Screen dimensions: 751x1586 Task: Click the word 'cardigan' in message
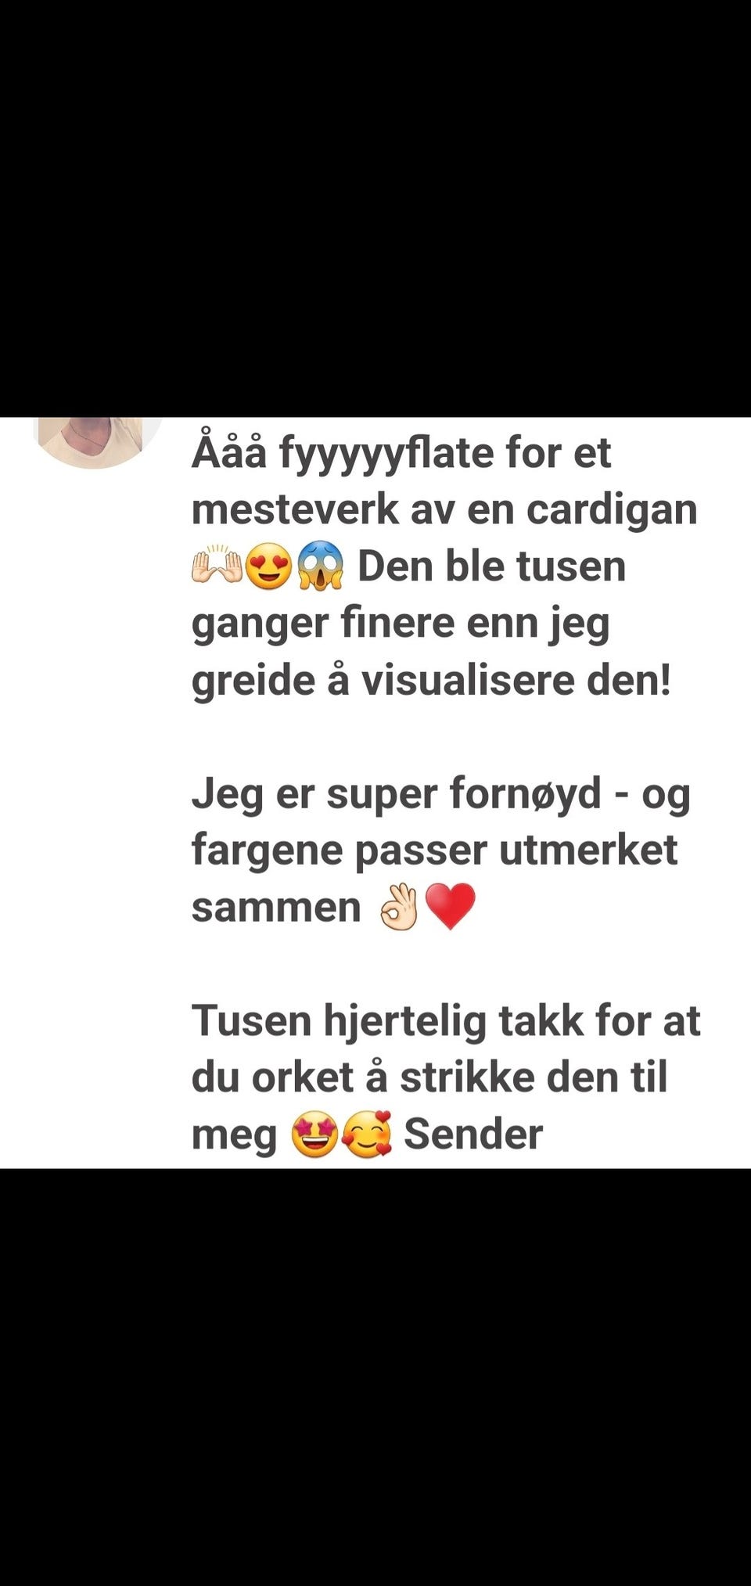[611, 510]
